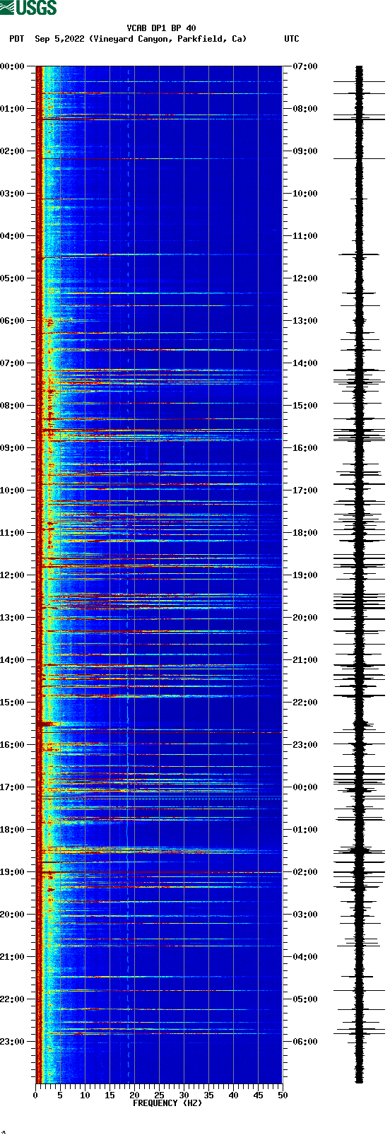Click the UTC '00:00' time label
Image resolution: width=390 pixels, height=1140 pixels.
305,787
